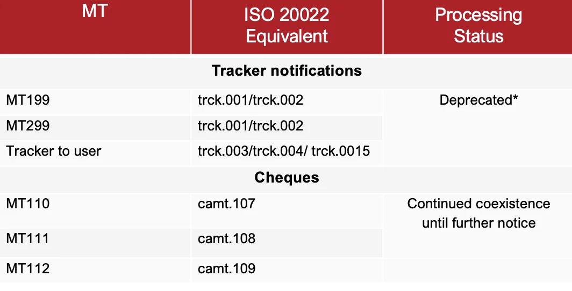Viewport: 572px width, 291px height.
Task: Select the Tracker notifications section heading
Action: point(287,71)
